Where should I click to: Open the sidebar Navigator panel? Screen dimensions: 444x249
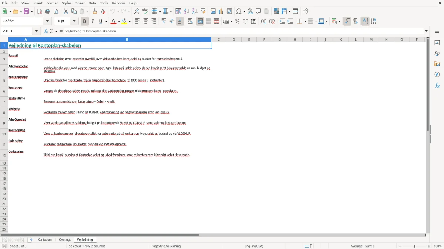coord(437,75)
